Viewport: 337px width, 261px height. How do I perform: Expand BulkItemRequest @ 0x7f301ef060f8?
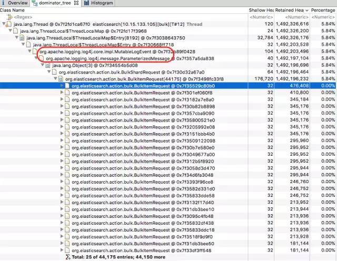pyautogui.click(x=62, y=93)
